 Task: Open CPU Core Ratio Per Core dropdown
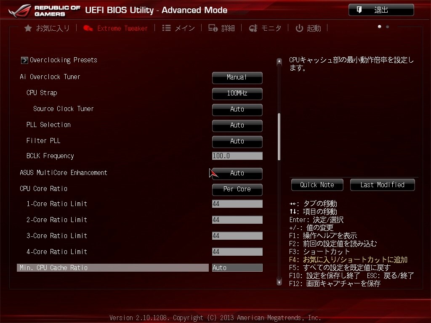click(237, 189)
